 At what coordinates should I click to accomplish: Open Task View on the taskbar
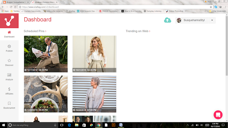coord(62,125)
